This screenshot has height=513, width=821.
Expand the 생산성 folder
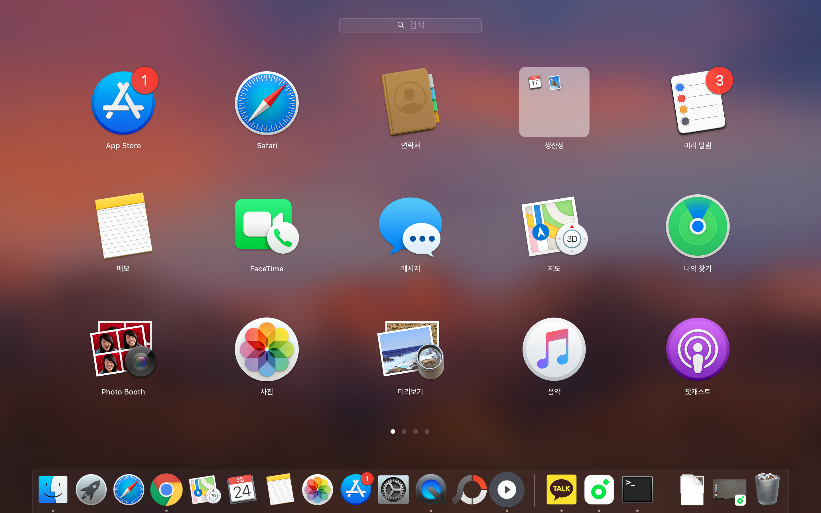[x=554, y=102]
